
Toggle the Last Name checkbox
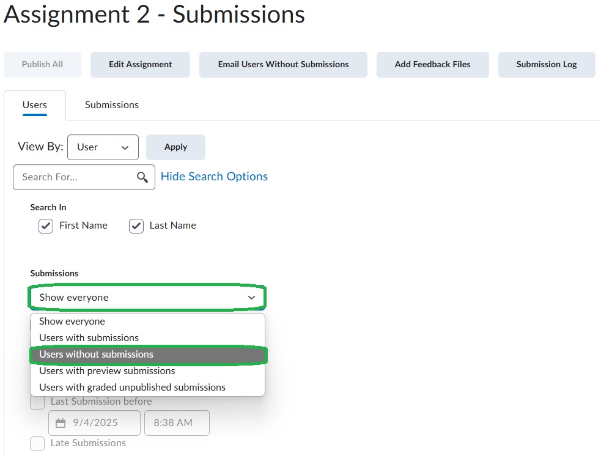coord(136,226)
